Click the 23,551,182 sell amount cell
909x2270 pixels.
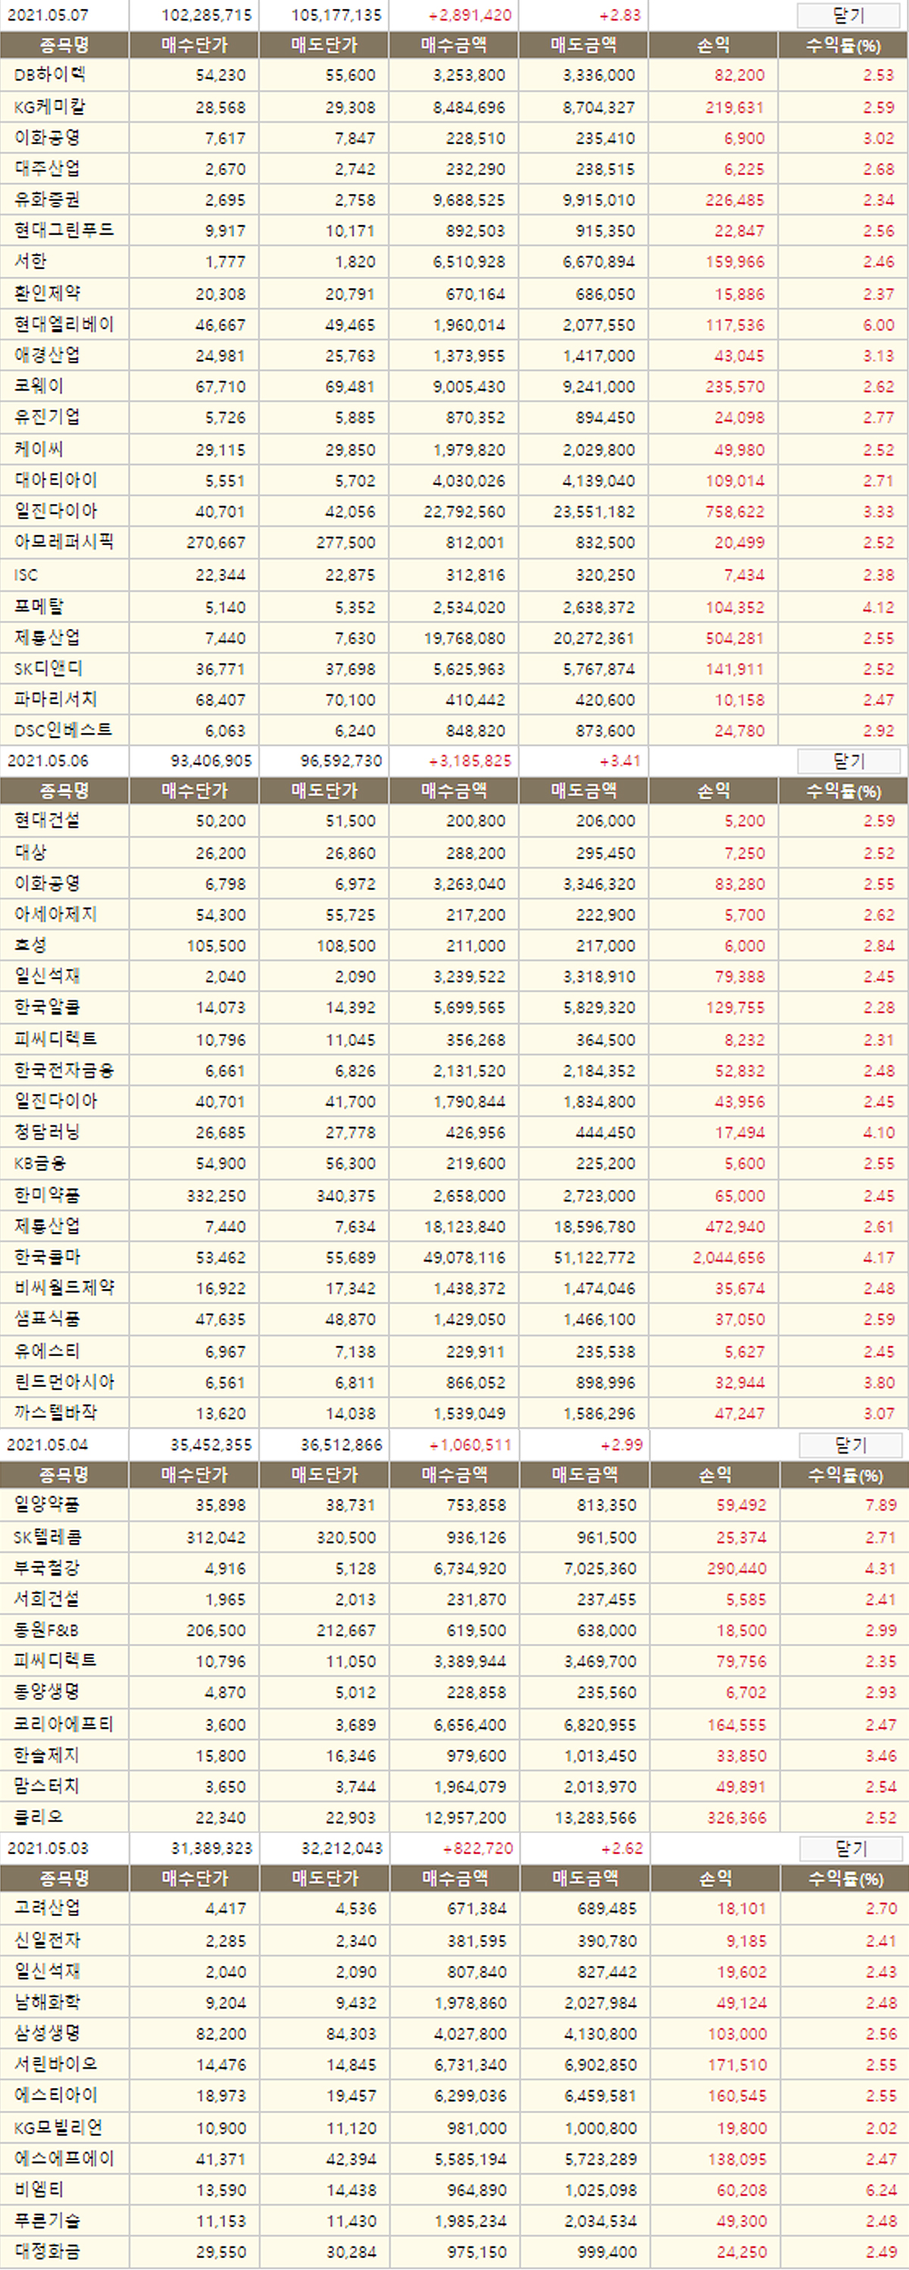coord(594,512)
